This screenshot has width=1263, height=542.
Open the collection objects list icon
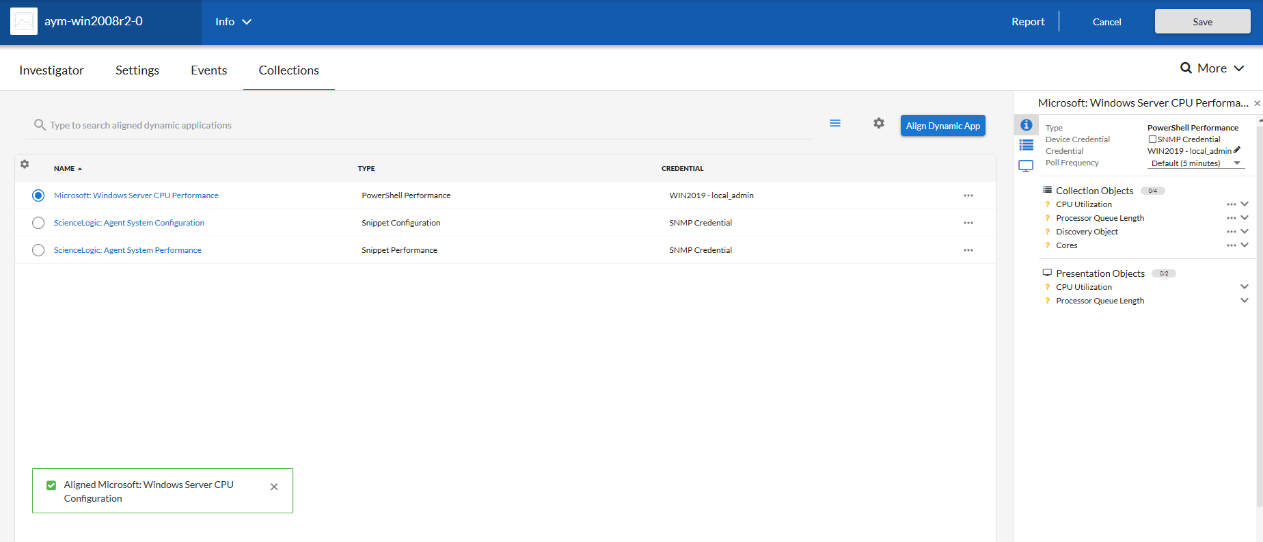pyautogui.click(x=1026, y=145)
